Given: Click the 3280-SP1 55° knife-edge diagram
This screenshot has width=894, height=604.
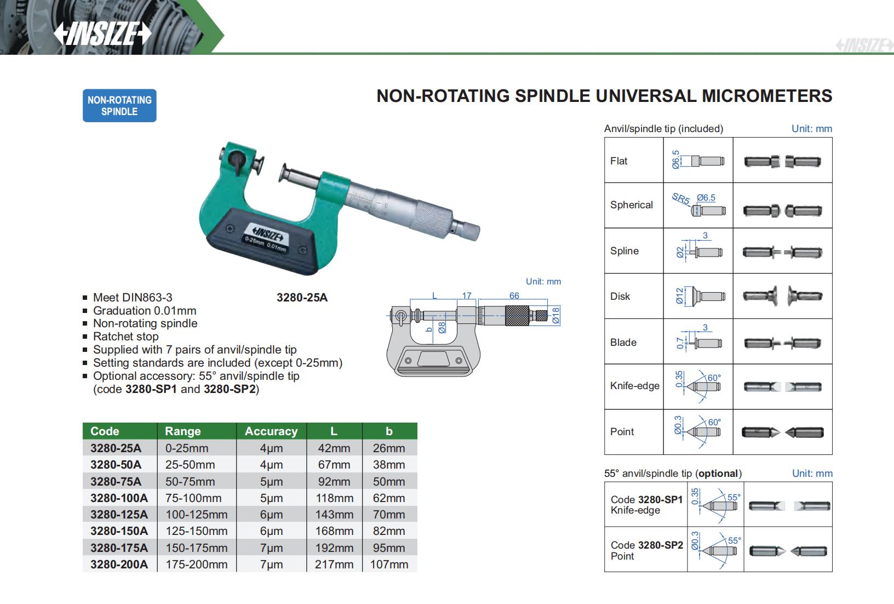Looking at the screenshot, I should point(715,505).
